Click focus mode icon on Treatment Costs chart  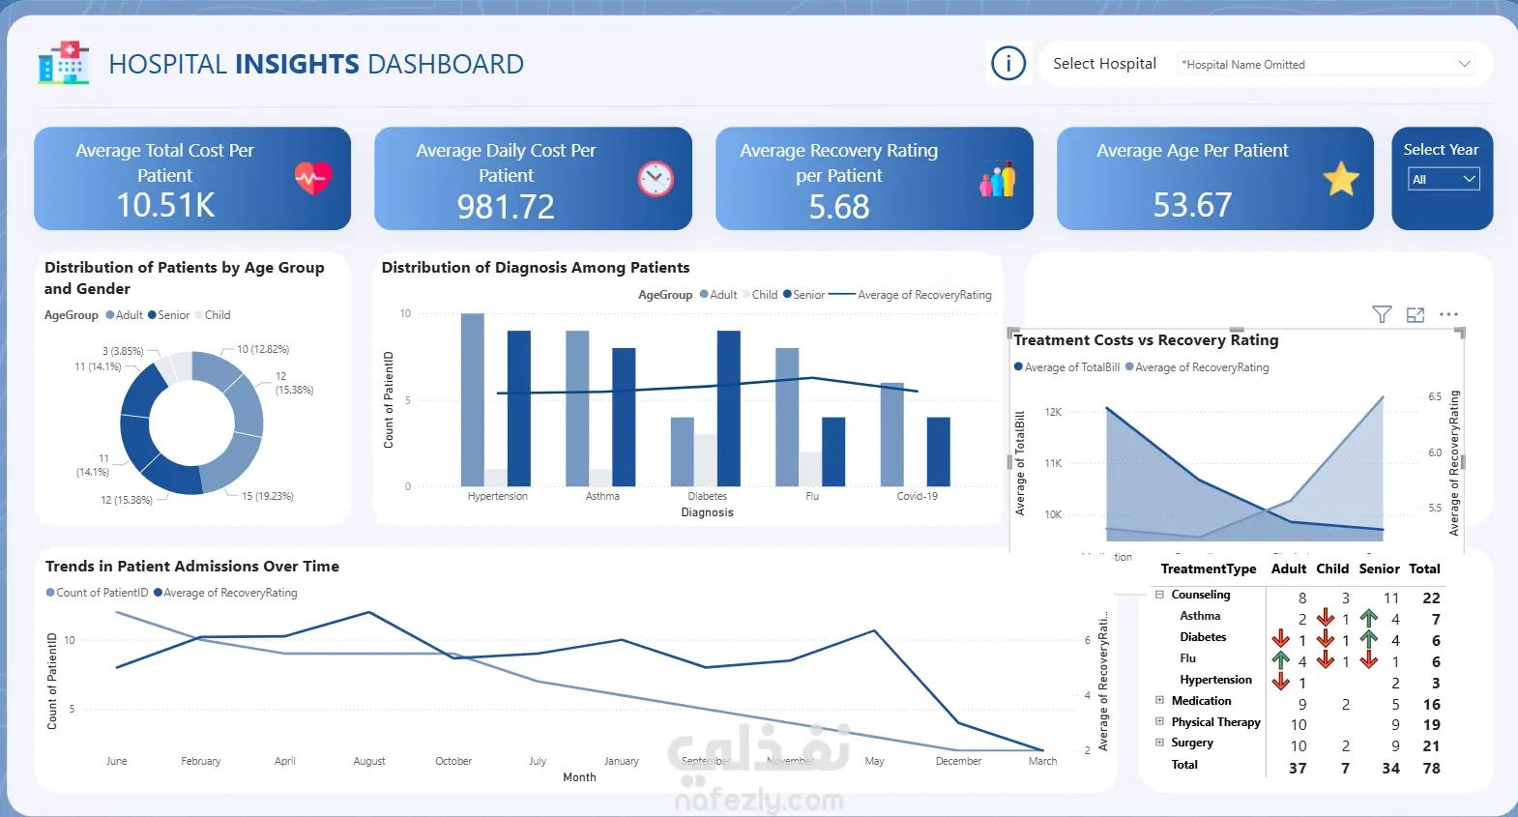point(1416,314)
